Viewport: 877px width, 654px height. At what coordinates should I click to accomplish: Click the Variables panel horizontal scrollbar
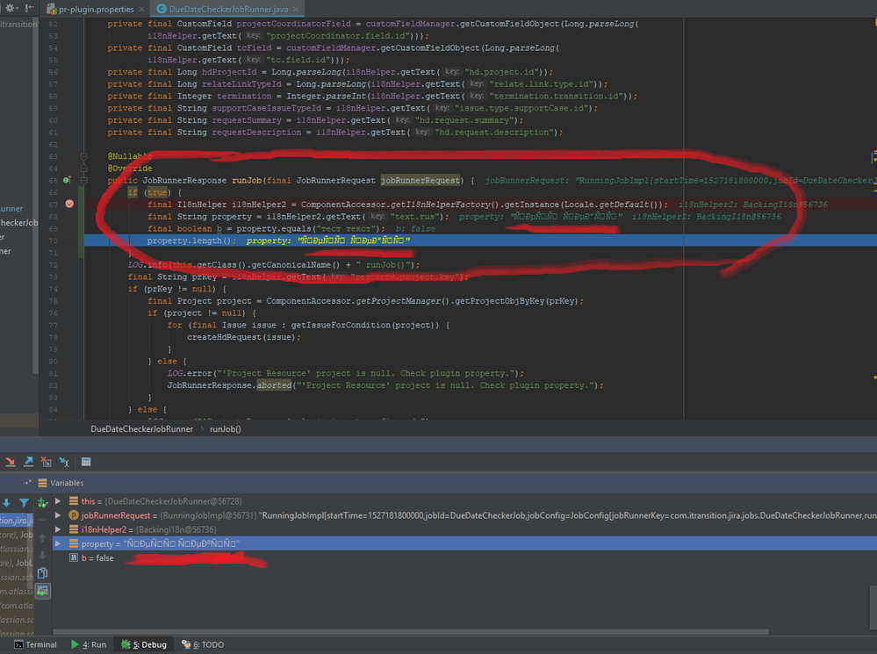[411, 632]
